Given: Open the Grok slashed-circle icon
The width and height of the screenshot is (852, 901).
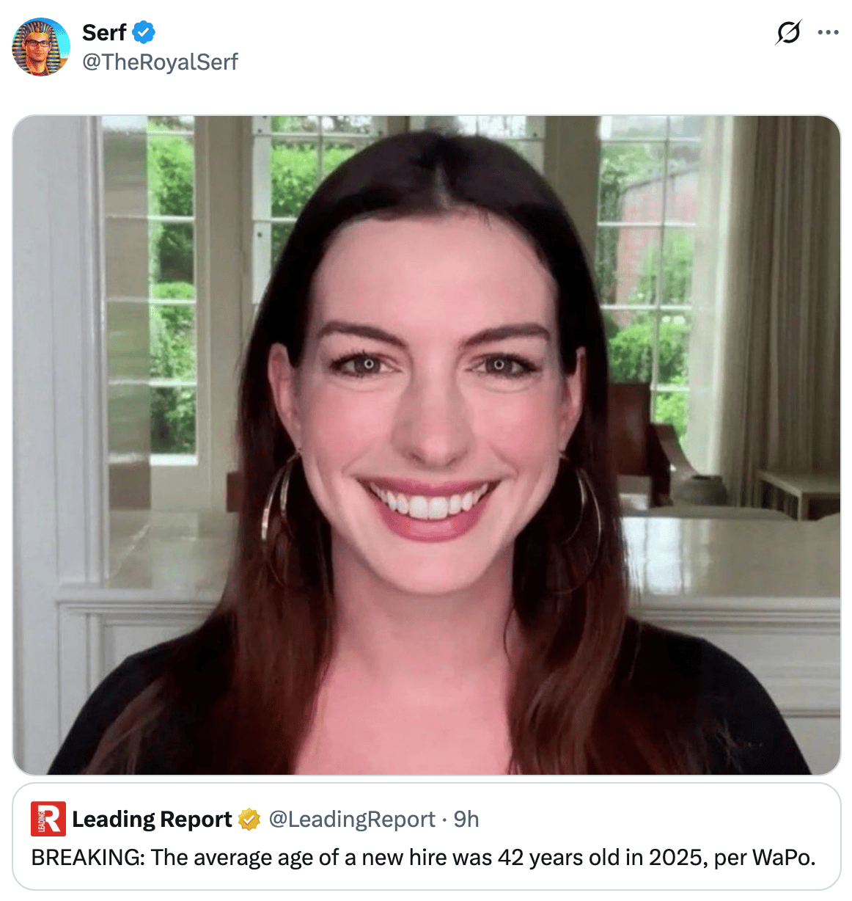Looking at the screenshot, I should [788, 32].
